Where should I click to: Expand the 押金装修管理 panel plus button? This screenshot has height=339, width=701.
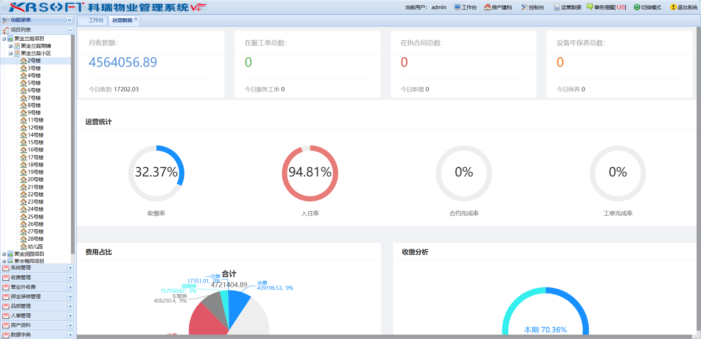pos(70,296)
